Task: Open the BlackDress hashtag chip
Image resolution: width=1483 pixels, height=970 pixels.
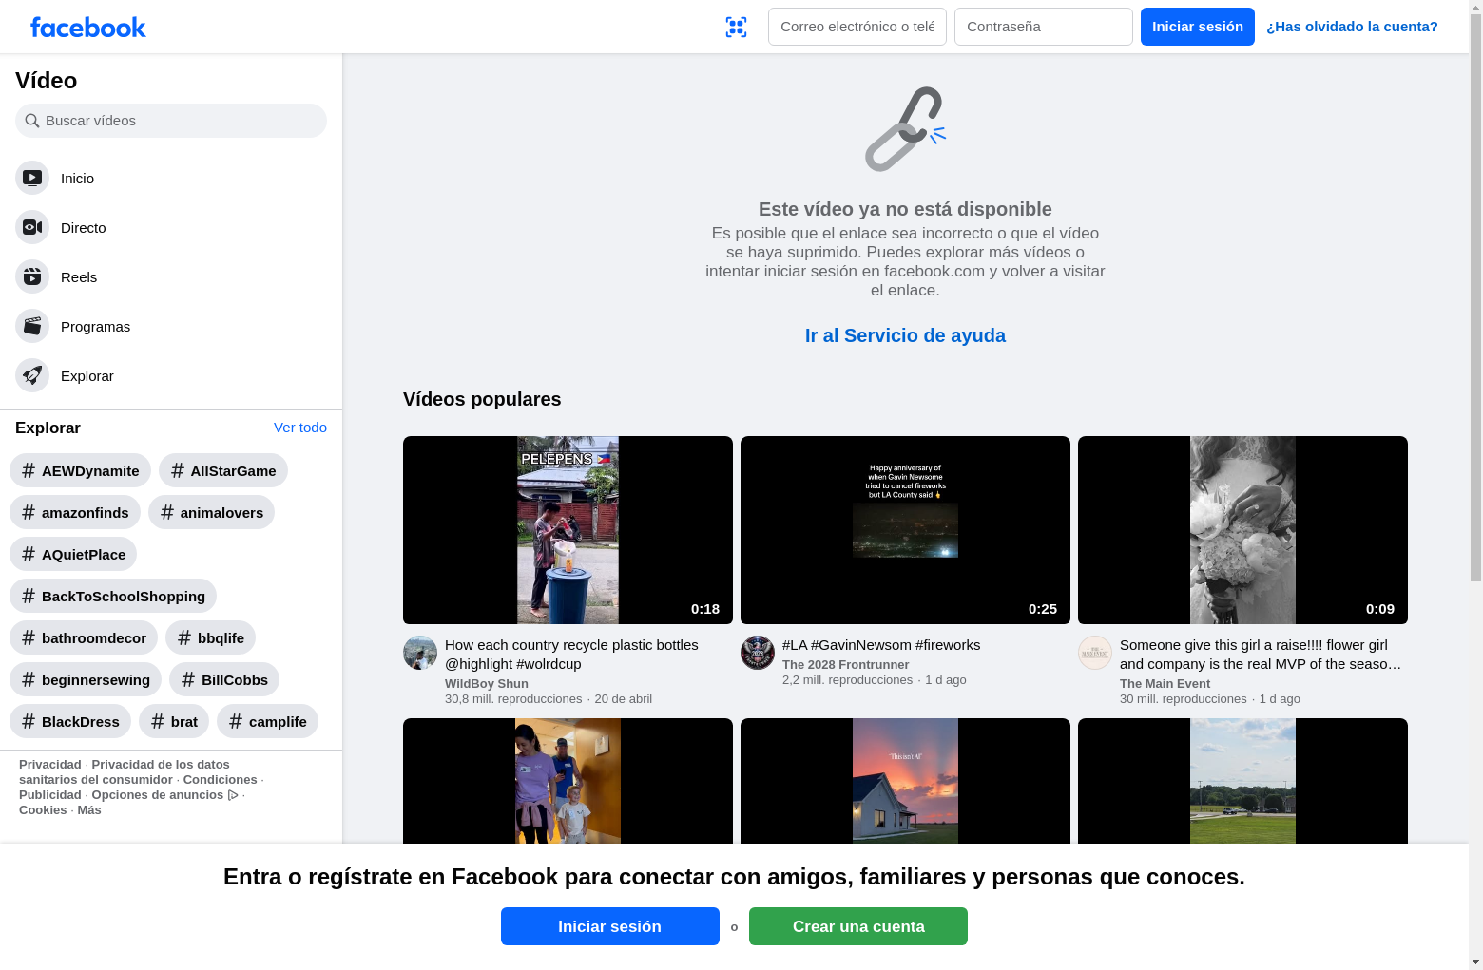Action: [70, 721]
